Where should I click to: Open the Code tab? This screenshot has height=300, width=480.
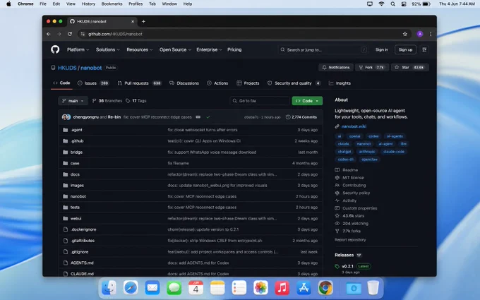(x=61, y=83)
